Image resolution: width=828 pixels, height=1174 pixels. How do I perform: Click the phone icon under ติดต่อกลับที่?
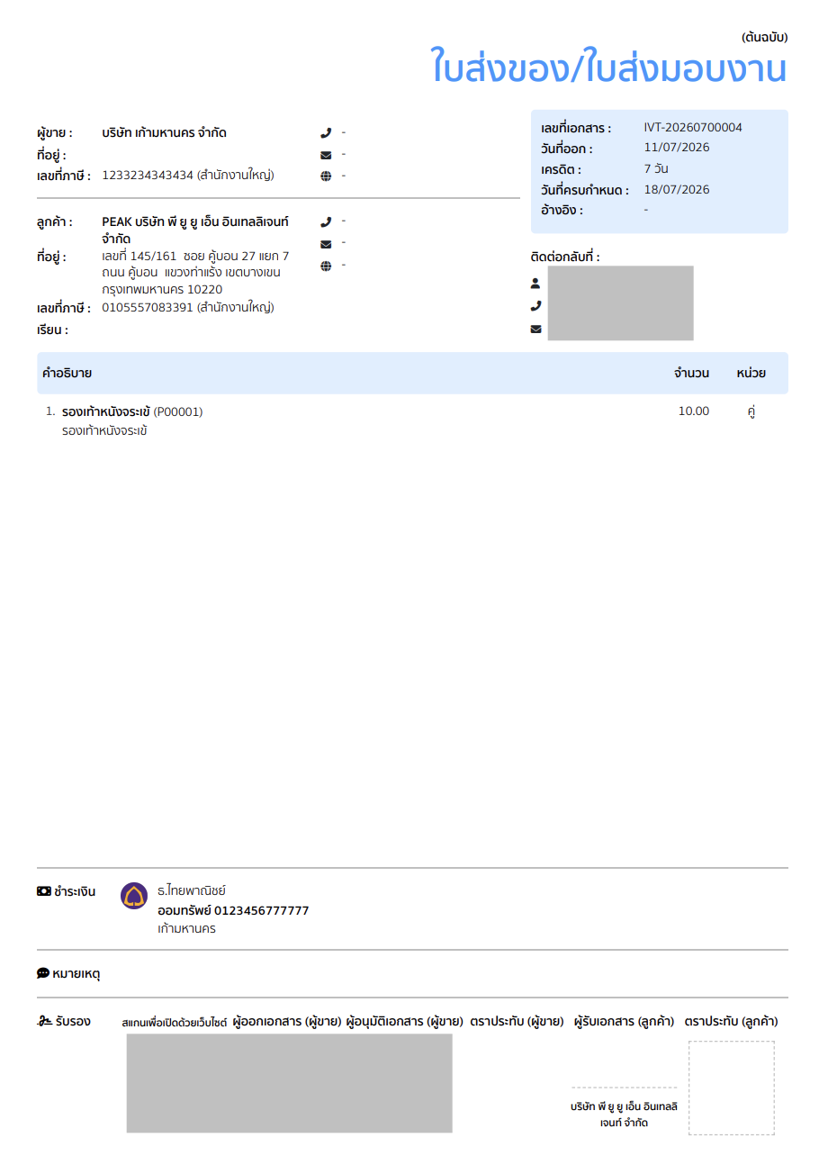535,306
